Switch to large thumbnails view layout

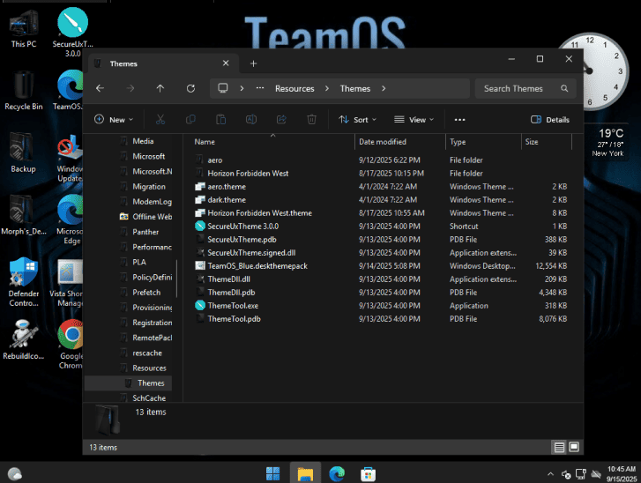coord(574,447)
